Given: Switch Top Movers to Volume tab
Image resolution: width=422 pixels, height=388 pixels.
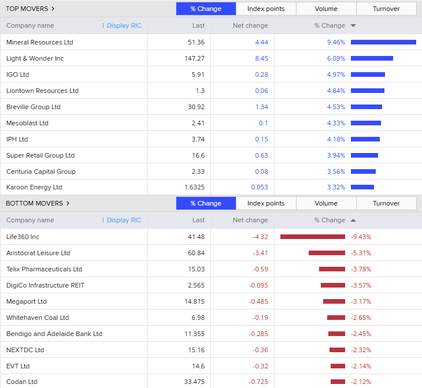Looking at the screenshot, I should point(326,9).
